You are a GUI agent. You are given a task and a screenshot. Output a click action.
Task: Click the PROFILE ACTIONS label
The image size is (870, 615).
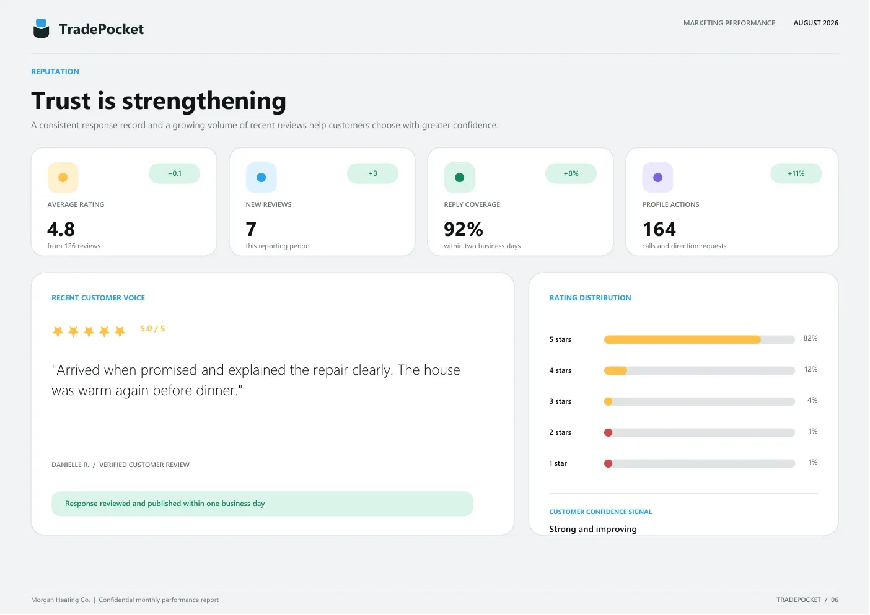670,204
